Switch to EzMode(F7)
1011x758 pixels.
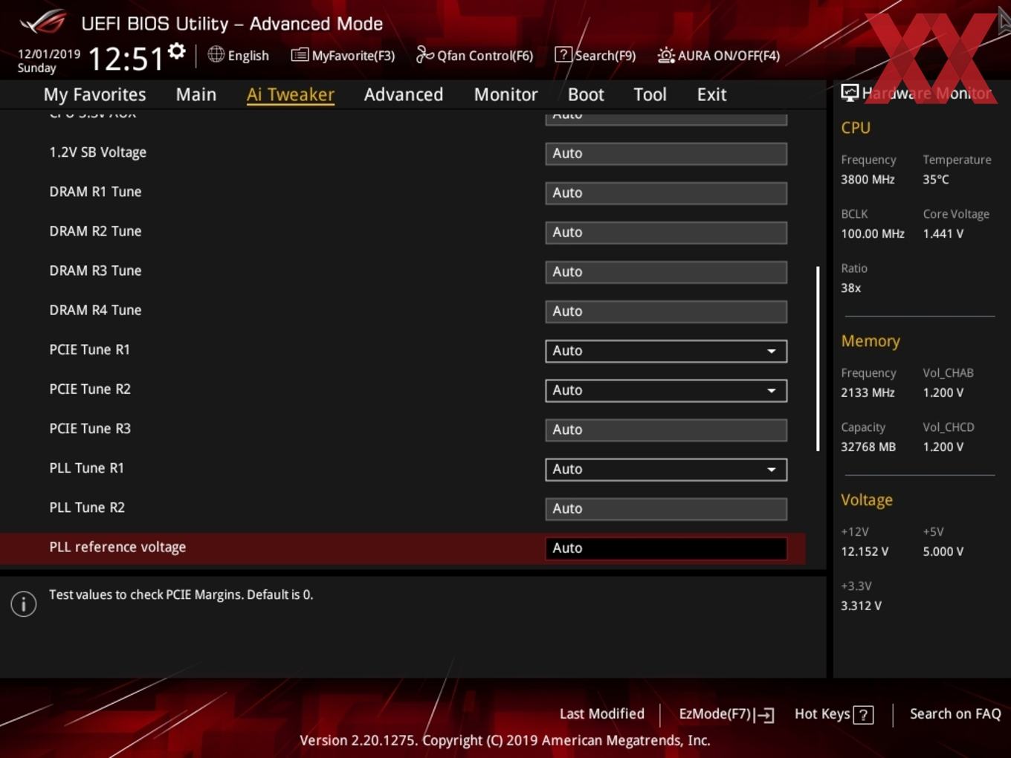tap(715, 713)
